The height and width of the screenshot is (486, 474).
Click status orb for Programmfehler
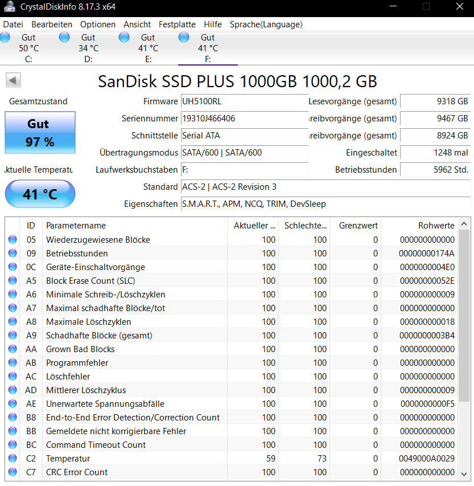(13, 362)
